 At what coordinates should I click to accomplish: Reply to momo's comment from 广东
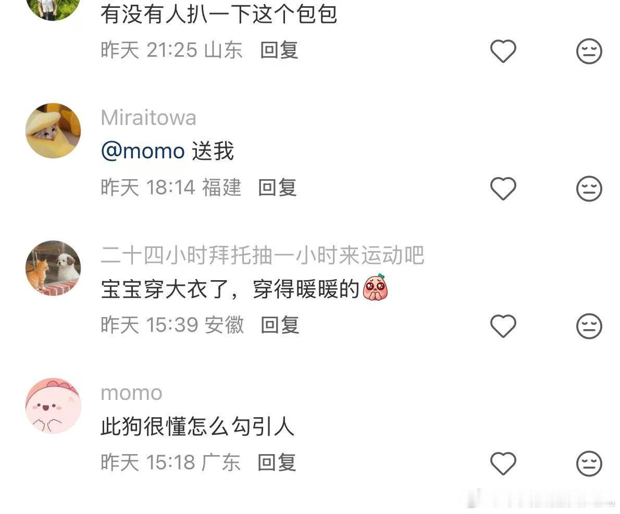tap(277, 462)
